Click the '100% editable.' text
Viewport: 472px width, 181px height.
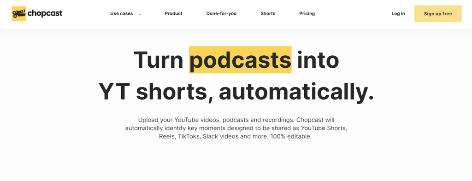291,136
